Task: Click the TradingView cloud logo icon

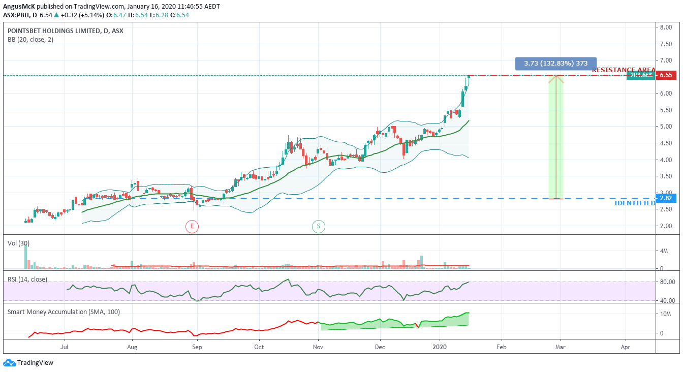Action: coord(9,363)
